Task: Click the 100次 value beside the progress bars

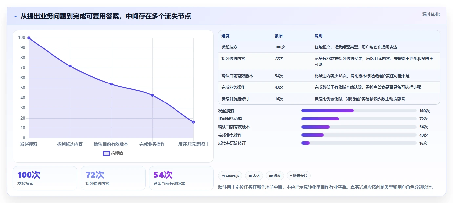Action: [x=424, y=111]
